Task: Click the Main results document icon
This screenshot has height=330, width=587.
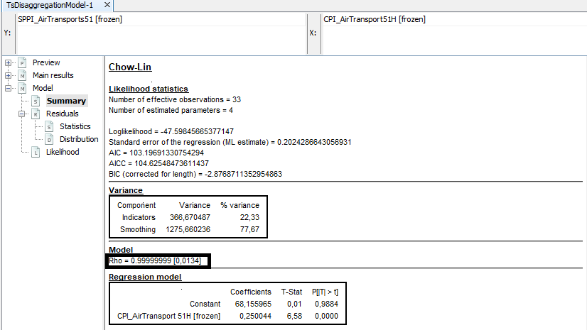Action: [22, 76]
